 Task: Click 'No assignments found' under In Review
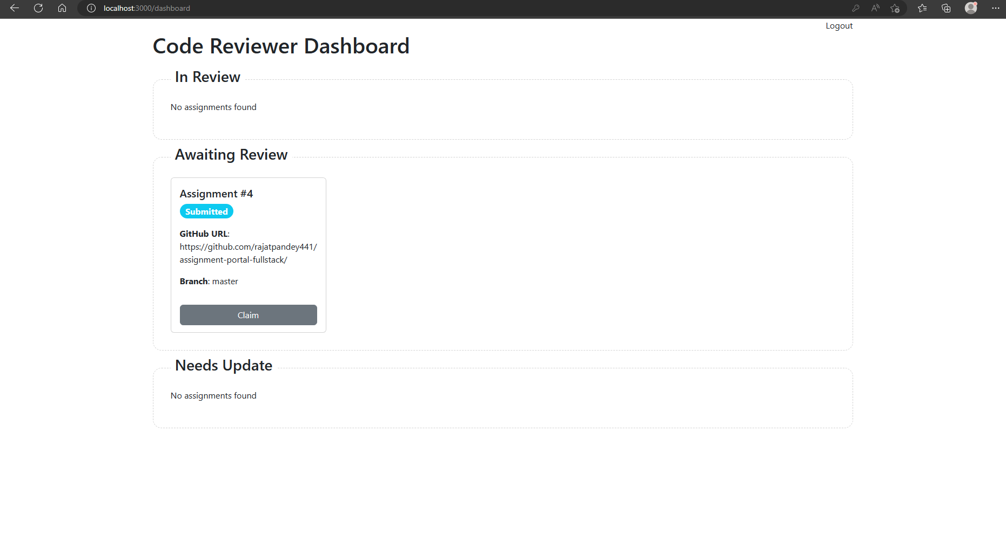coord(213,107)
